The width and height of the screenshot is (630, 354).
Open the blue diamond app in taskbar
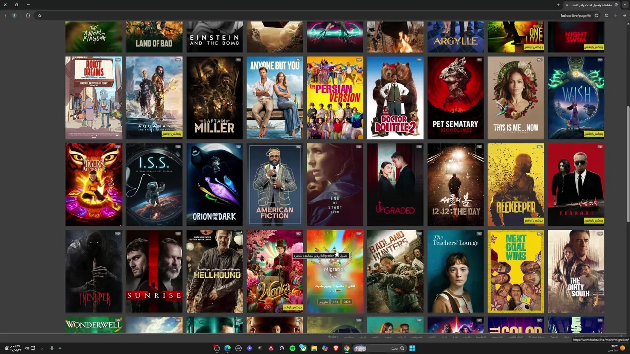[x=249, y=348]
